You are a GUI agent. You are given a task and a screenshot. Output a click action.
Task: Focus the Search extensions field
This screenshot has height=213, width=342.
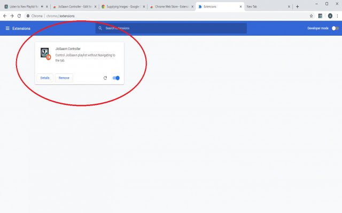171,28
